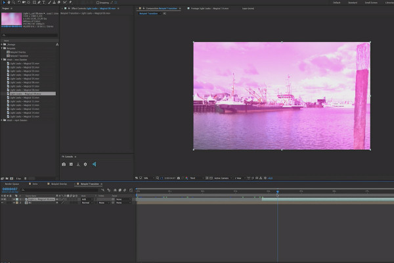This screenshot has width=394, height=263.
Task: Expand the _footage folder
Action: (2, 44)
